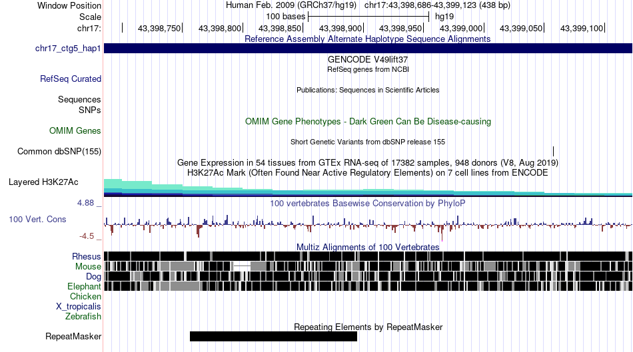Click the Dog alignment row graphic
Viewport: 633px width, 352px height.
(x=368, y=276)
